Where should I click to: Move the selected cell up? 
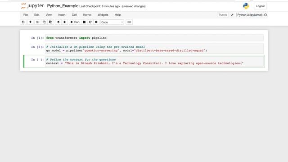[58, 22]
